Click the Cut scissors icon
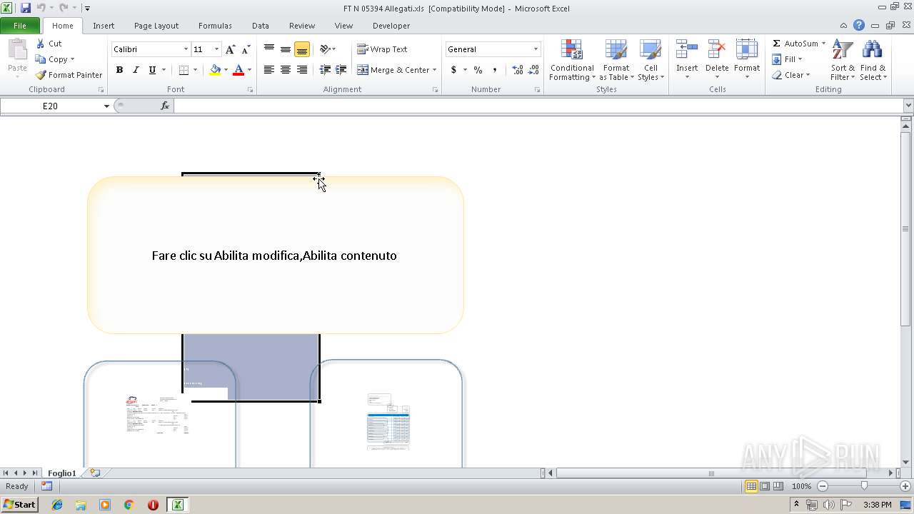This screenshot has width=914, height=514. coord(41,44)
